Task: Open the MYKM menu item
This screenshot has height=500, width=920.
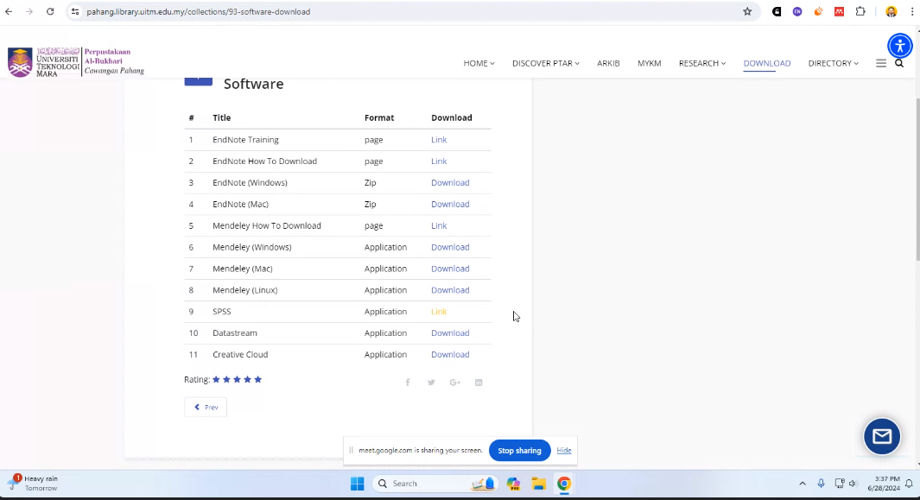Action: click(649, 63)
